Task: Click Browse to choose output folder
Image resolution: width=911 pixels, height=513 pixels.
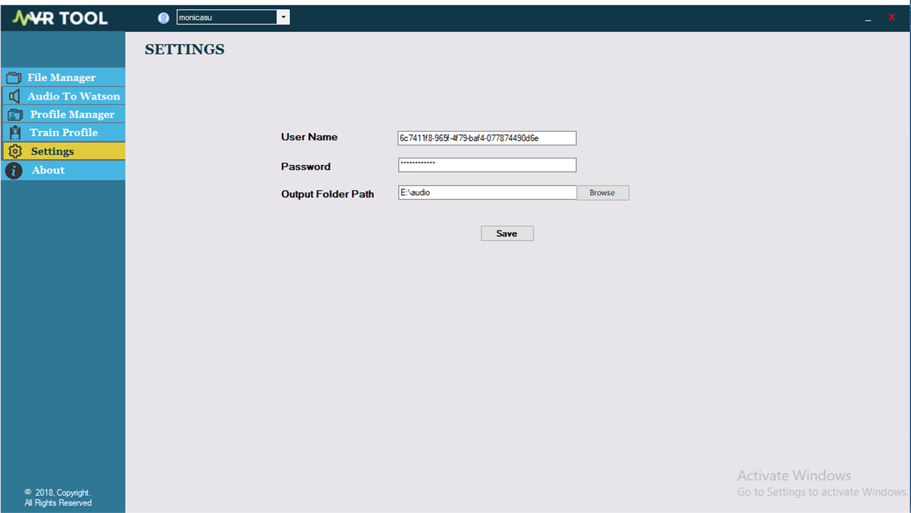Action: [602, 192]
